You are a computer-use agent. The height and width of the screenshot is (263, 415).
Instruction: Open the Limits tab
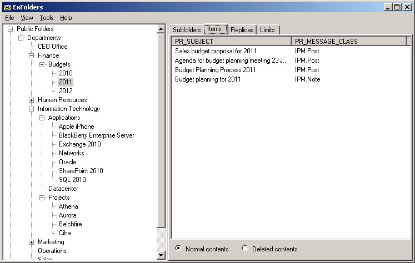[x=267, y=29]
